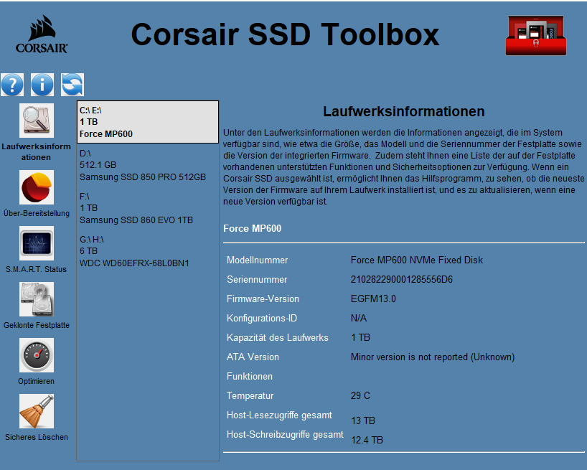Open Laufwerksinformationen drive magnifier icon

click(37, 121)
